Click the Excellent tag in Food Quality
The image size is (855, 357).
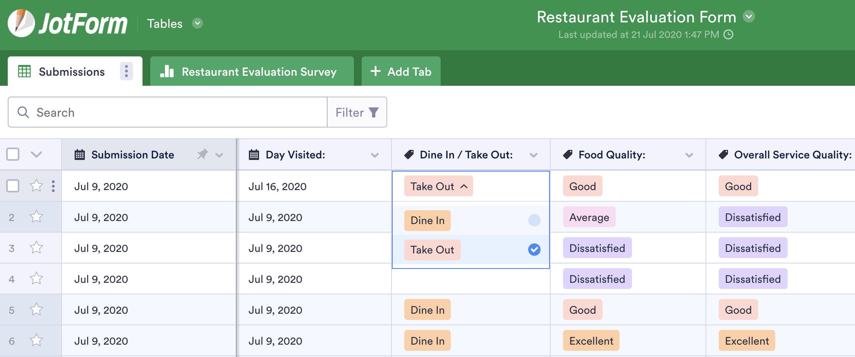[x=591, y=341]
